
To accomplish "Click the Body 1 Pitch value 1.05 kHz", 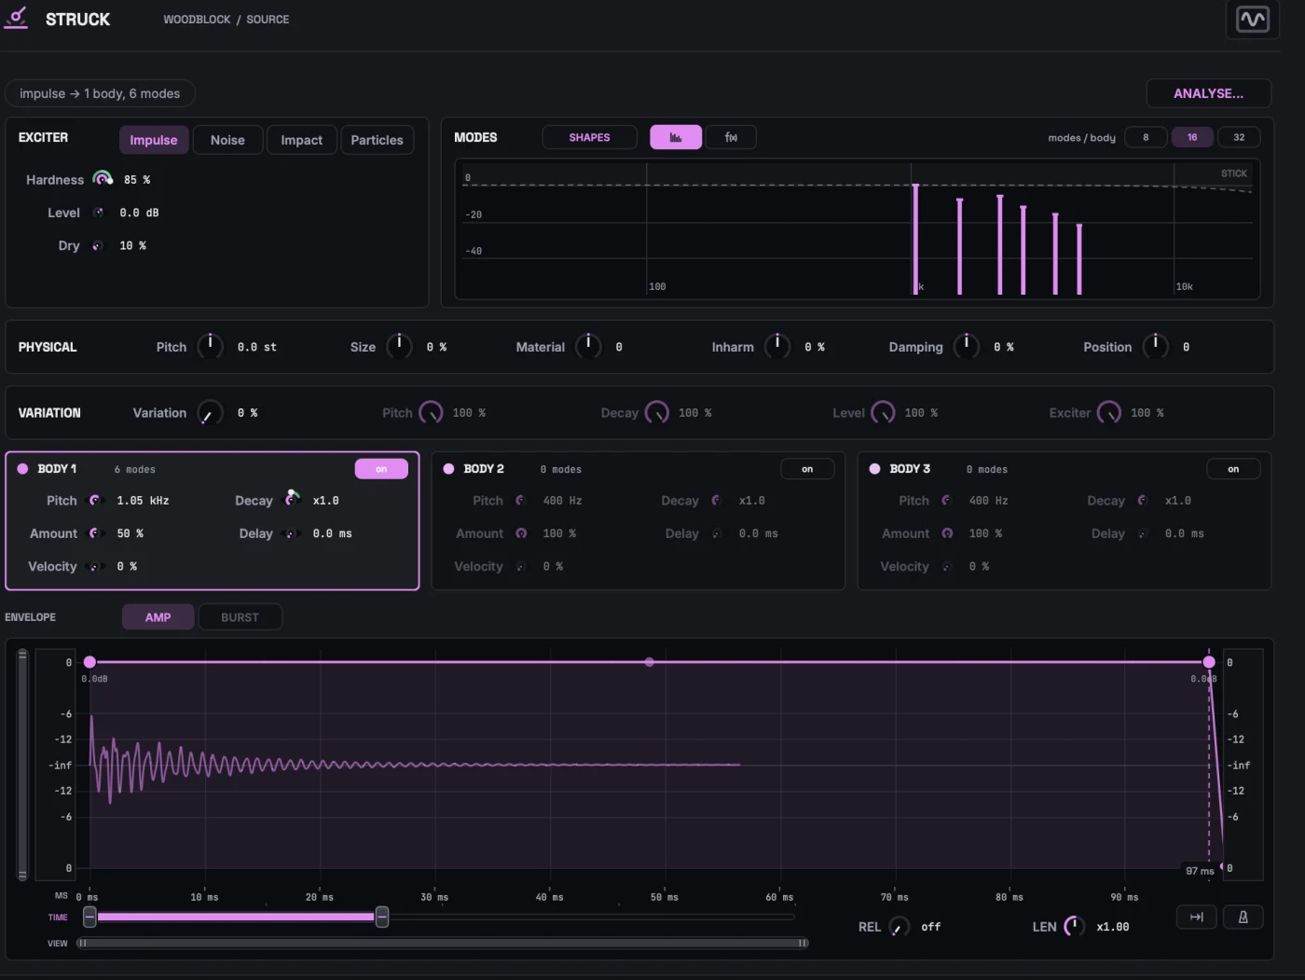I will [x=144, y=501].
